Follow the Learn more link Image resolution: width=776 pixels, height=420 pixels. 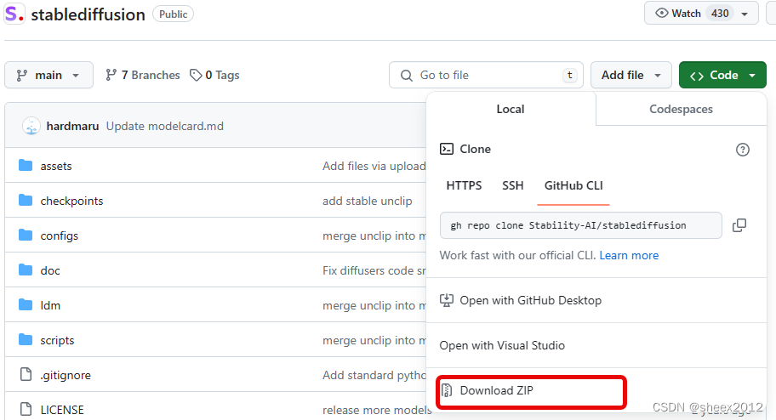click(629, 255)
